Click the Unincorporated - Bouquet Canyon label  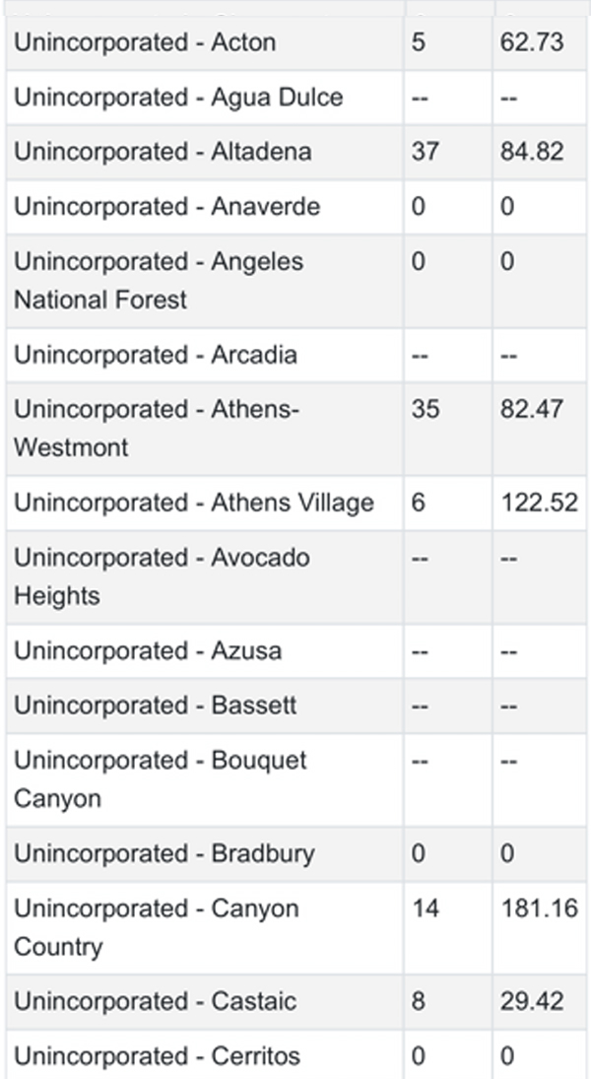pos(161,779)
